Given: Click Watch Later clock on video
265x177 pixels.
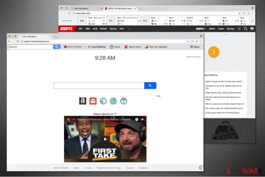Looking at the screenshot, I should coord(137,119).
